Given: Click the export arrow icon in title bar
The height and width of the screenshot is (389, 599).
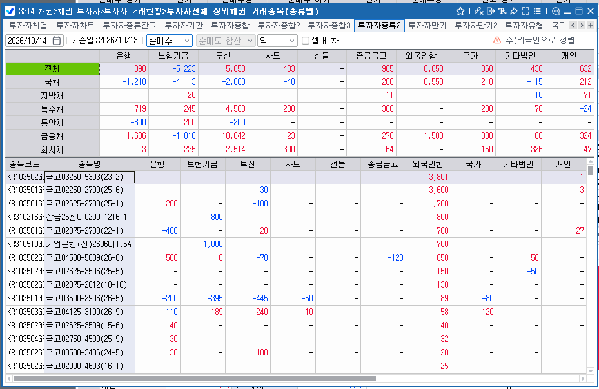Looking at the screenshot, I should 491,11.
